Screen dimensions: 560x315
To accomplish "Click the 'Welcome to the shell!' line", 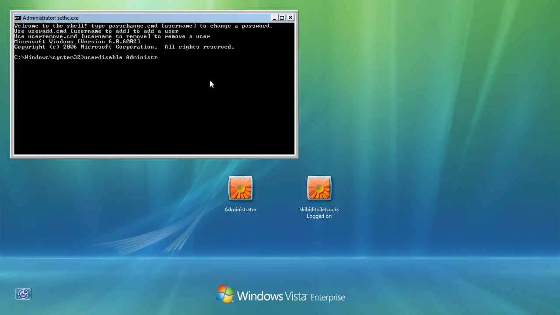I will 143,26.
